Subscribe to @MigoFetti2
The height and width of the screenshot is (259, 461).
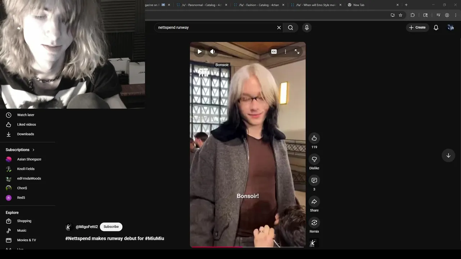point(111,227)
